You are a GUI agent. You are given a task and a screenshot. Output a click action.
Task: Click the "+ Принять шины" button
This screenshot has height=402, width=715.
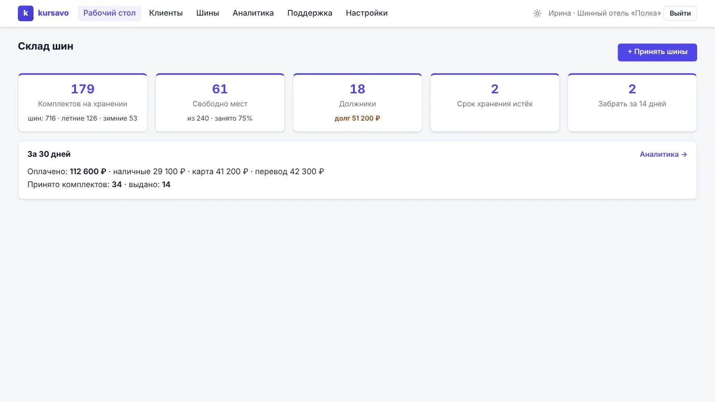click(x=657, y=52)
